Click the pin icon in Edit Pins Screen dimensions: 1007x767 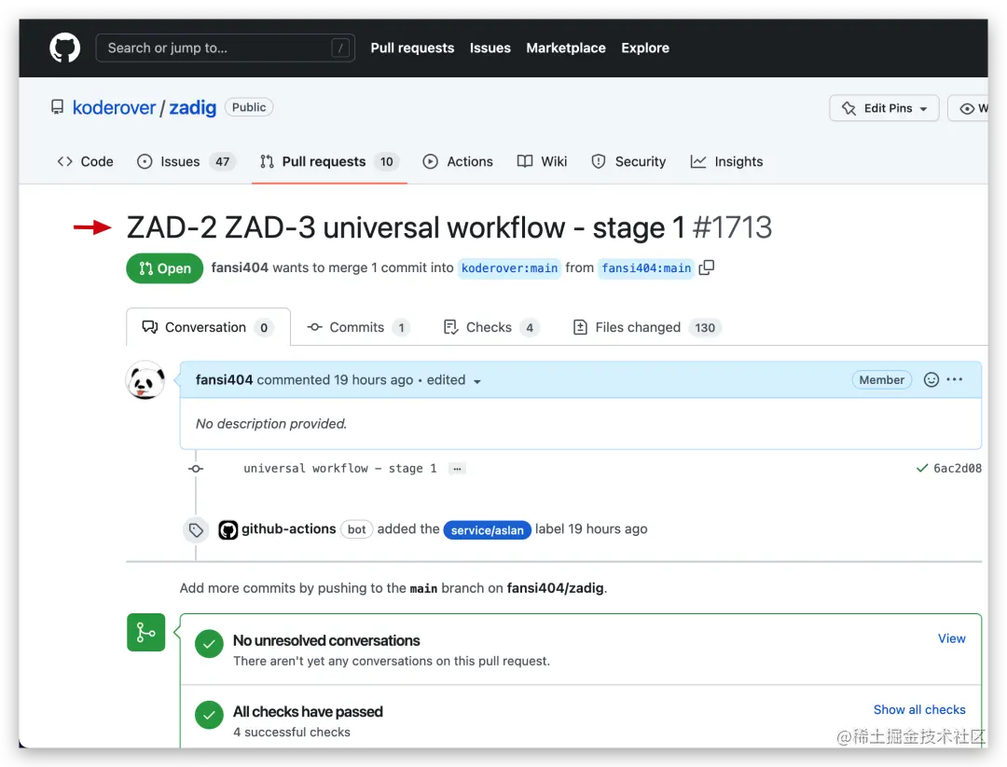(848, 108)
